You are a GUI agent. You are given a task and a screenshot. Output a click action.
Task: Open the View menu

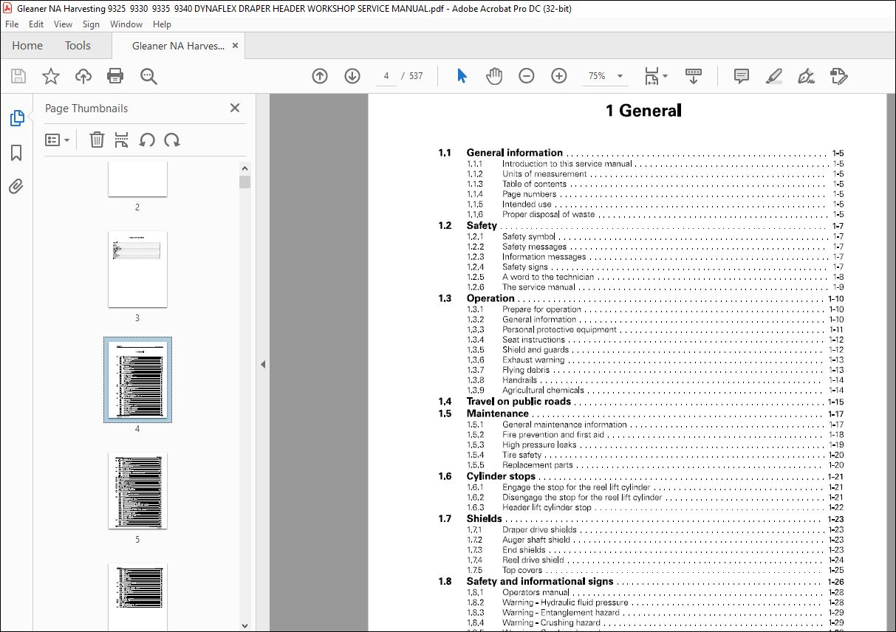click(64, 24)
